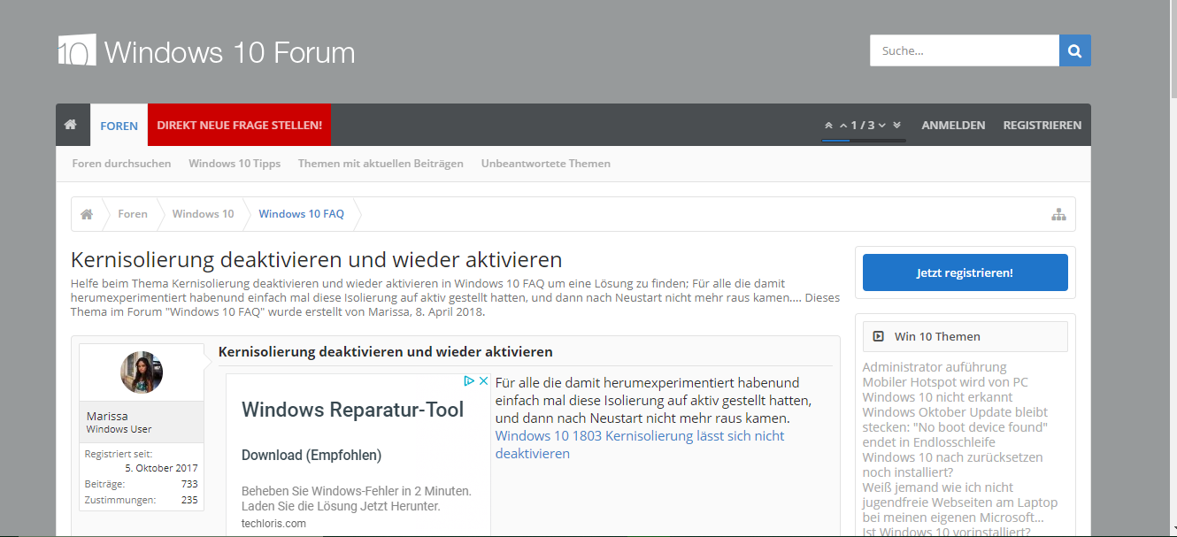Open the home icon in navigation bar
The width and height of the screenshot is (1177, 537).
click(71, 125)
